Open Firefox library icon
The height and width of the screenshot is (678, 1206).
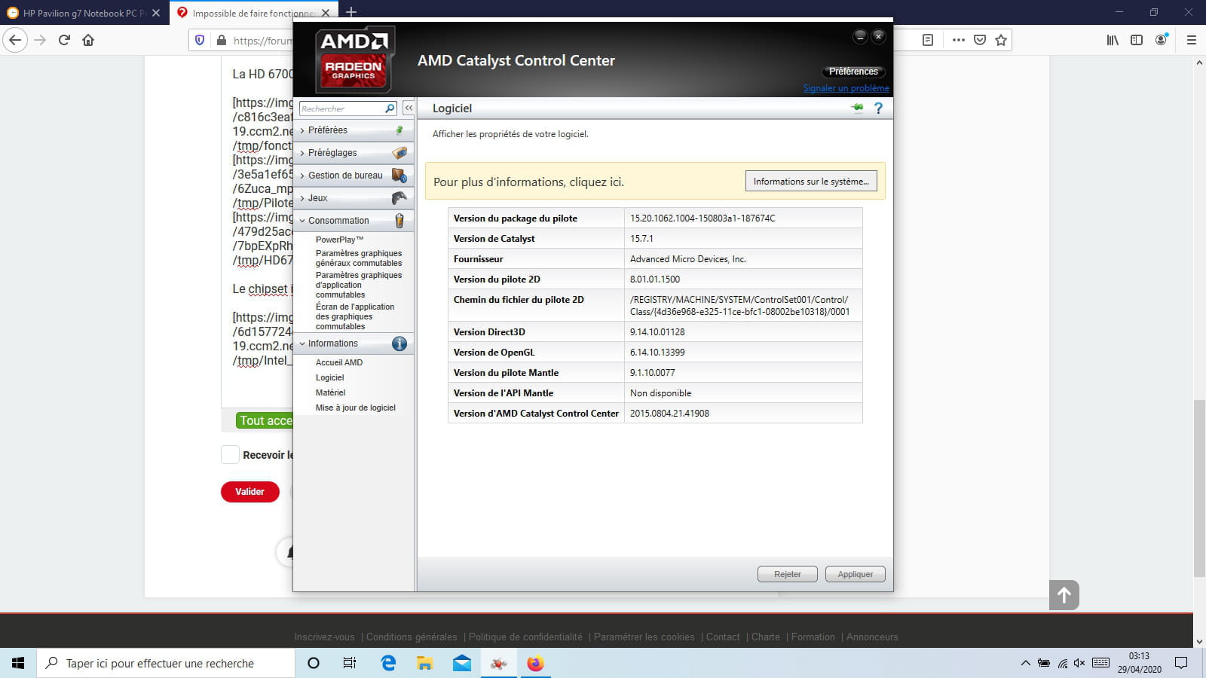(x=1113, y=40)
